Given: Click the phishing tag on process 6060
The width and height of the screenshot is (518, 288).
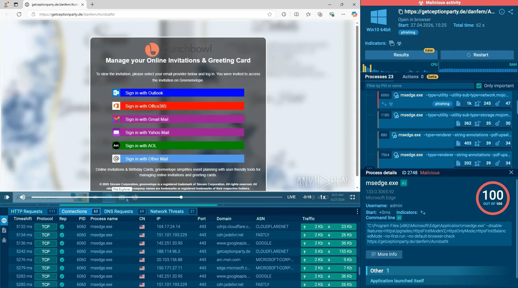Looking at the screenshot, I should click(x=442, y=104).
